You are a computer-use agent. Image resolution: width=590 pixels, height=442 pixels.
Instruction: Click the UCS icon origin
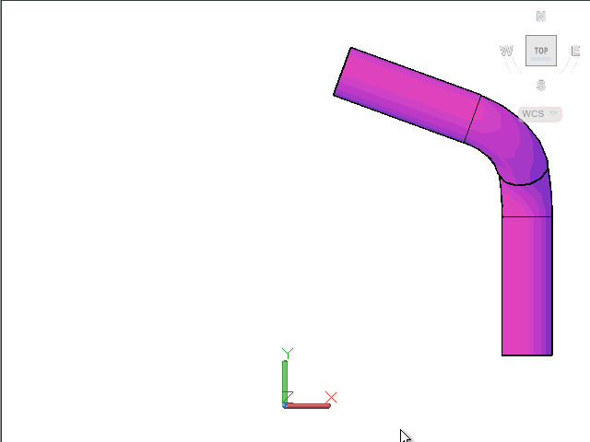285,405
